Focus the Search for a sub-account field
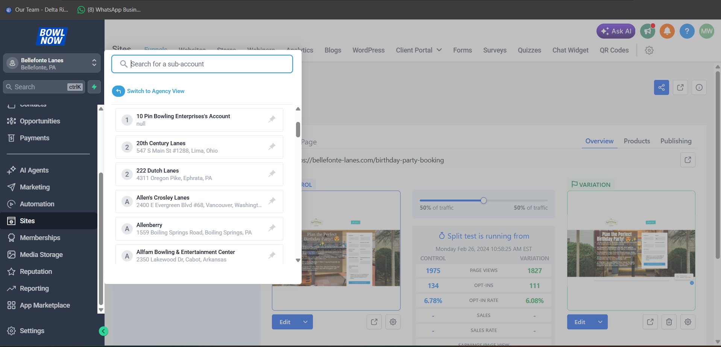721x347 pixels. [x=202, y=64]
